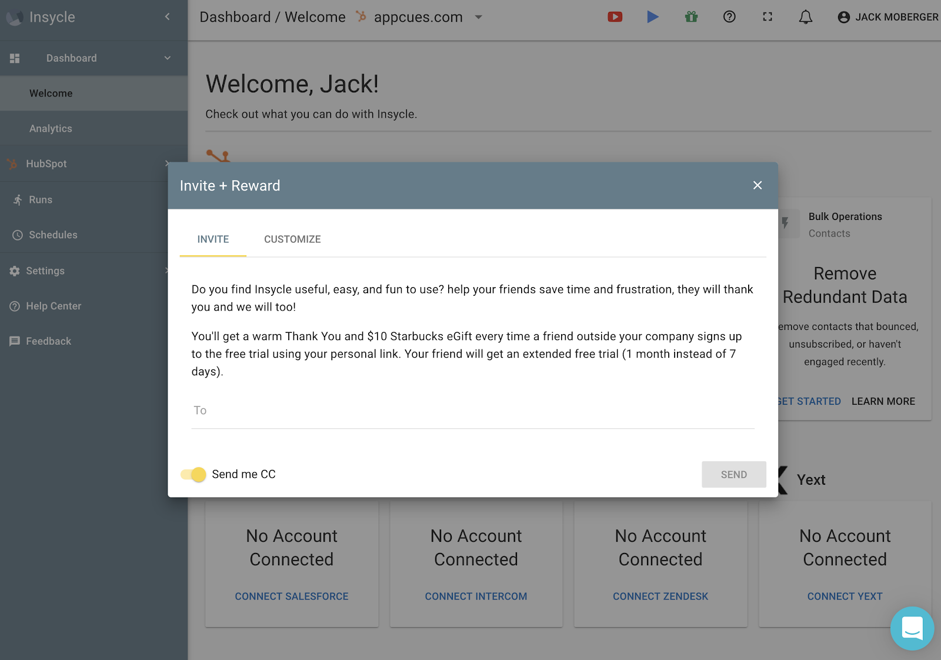Image resolution: width=941 pixels, height=660 pixels.
Task: Click the help question mark icon in header
Action: tap(729, 17)
